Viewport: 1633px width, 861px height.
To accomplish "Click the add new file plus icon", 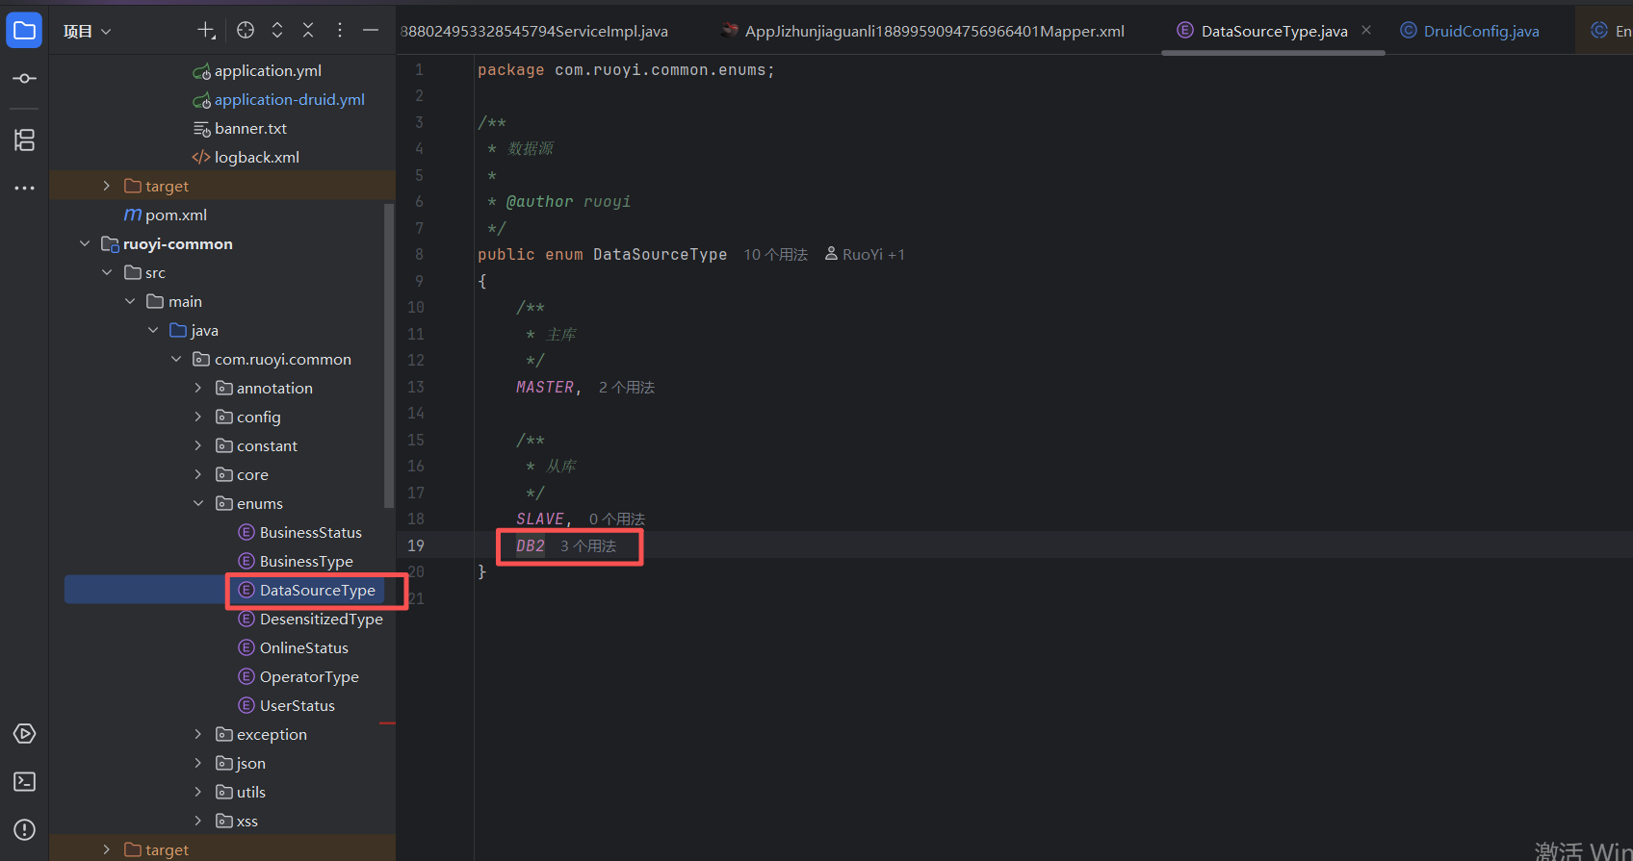I will [x=206, y=31].
